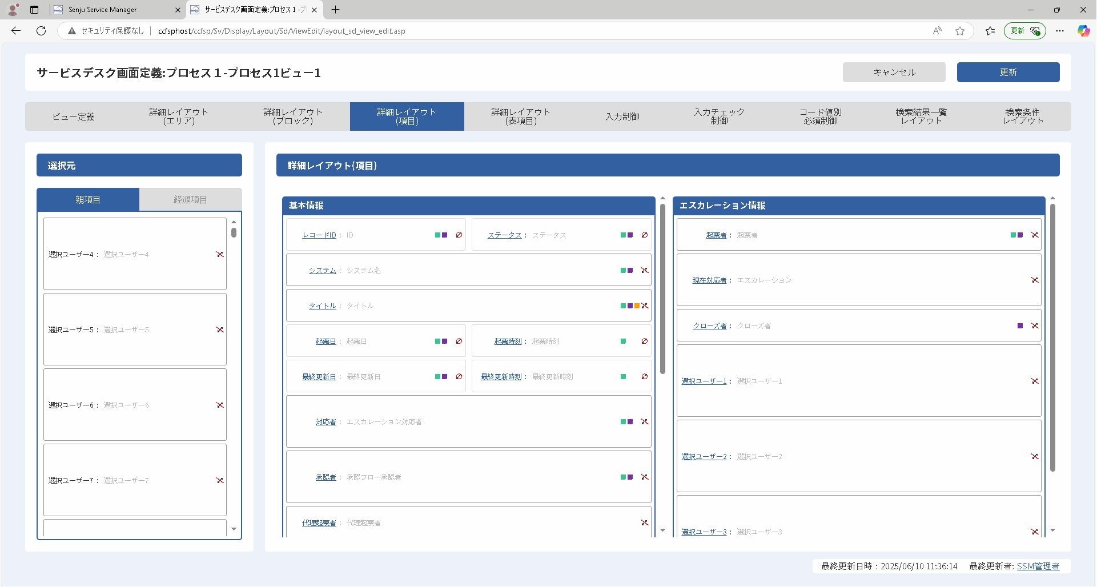The image size is (1097, 587).
Task: Switch to Senju Service Manager browser tab
Action: click(117, 10)
